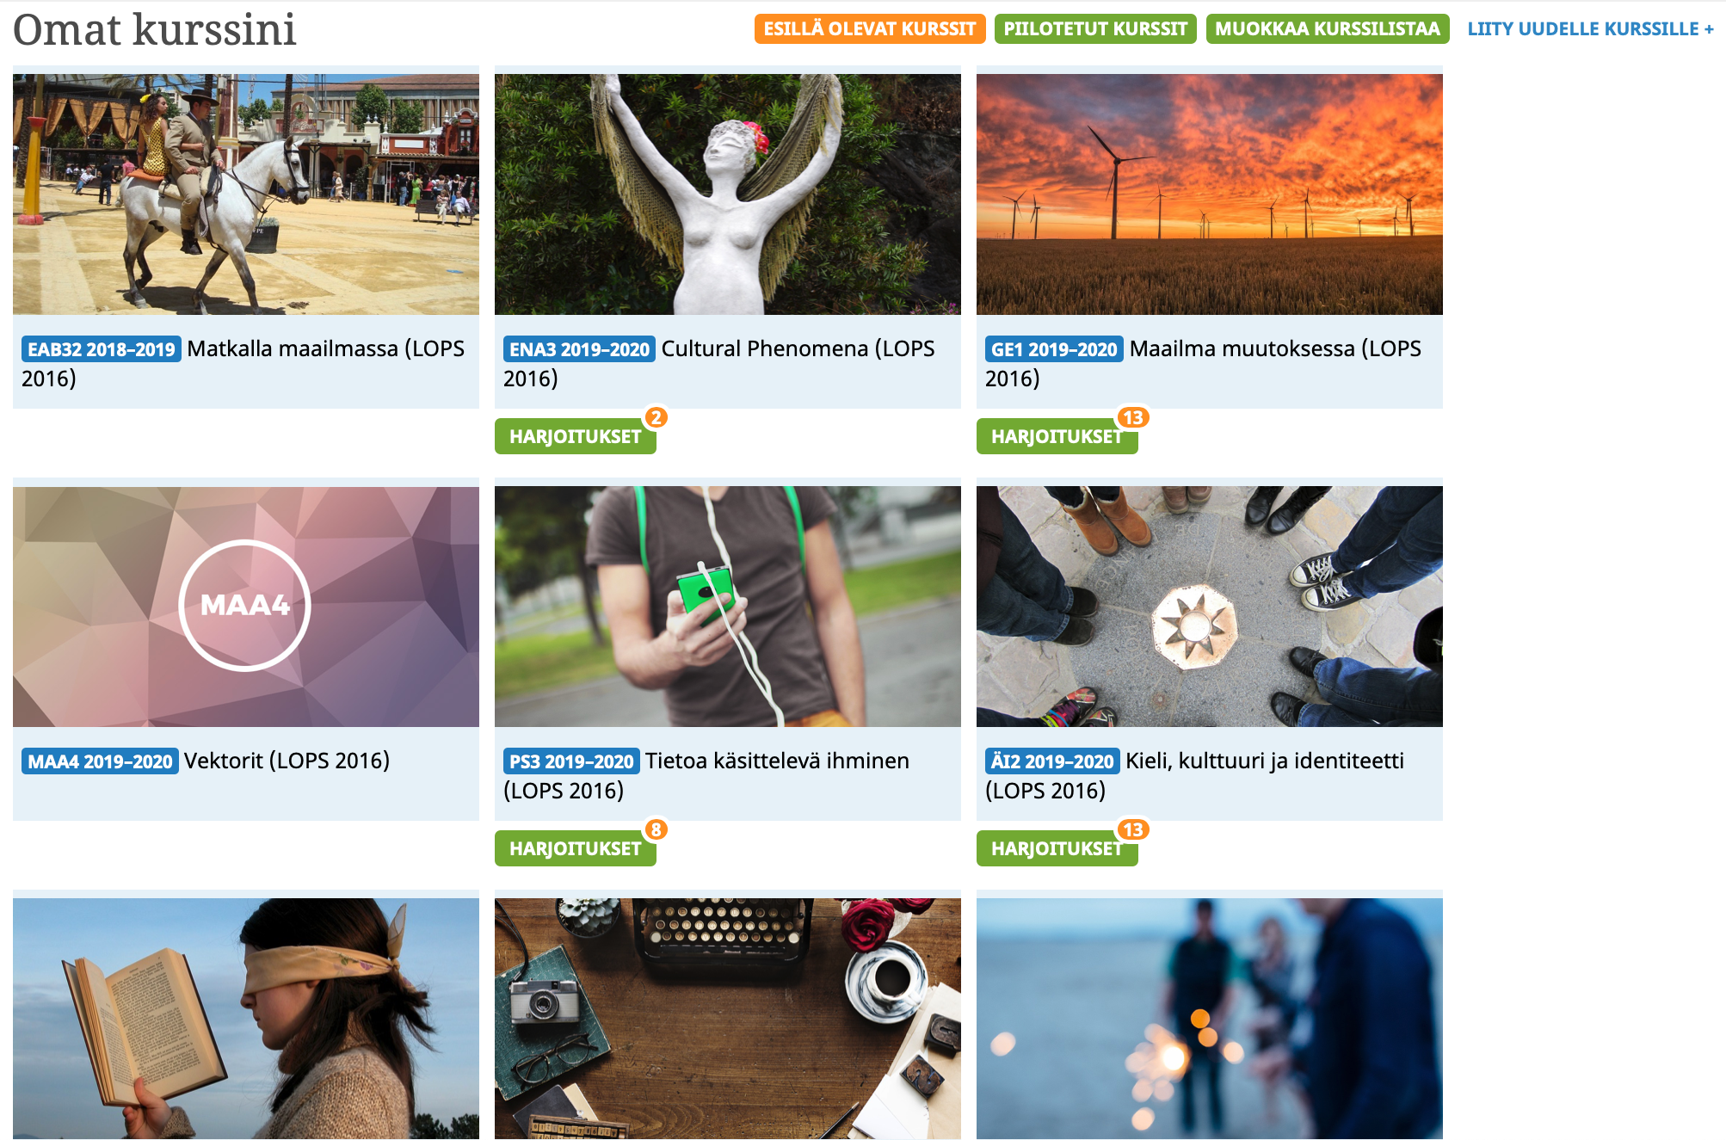
Task: Open horse rider course thumbnail
Action: click(x=245, y=194)
